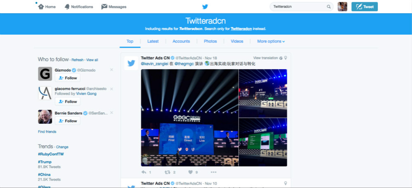Select the Top tab

pyautogui.click(x=130, y=41)
